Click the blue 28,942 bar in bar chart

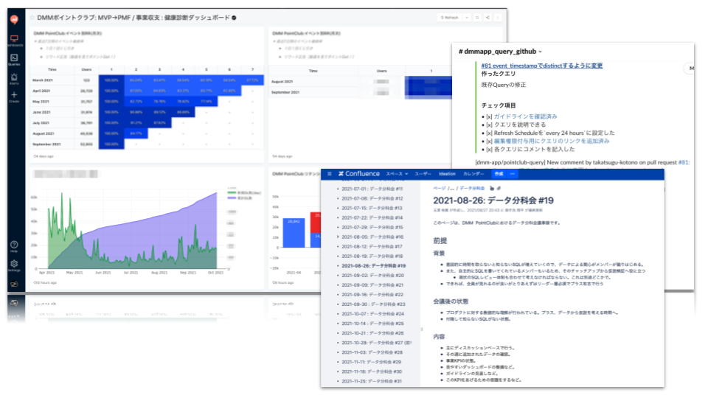click(x=294, y=233)
